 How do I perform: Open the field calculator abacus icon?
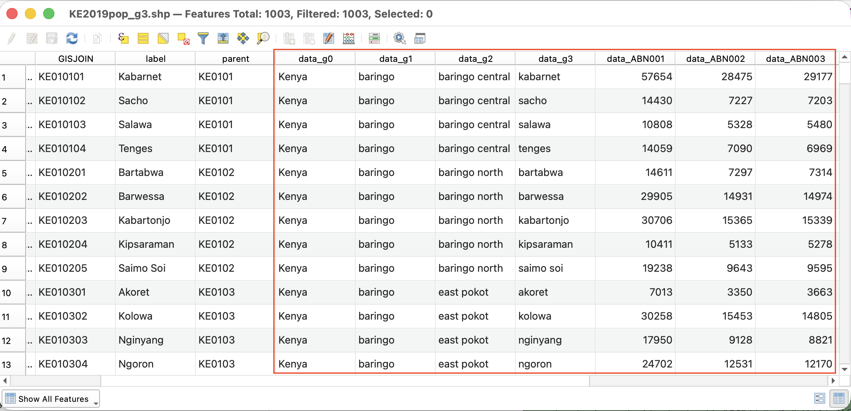[x=349, y=38]
